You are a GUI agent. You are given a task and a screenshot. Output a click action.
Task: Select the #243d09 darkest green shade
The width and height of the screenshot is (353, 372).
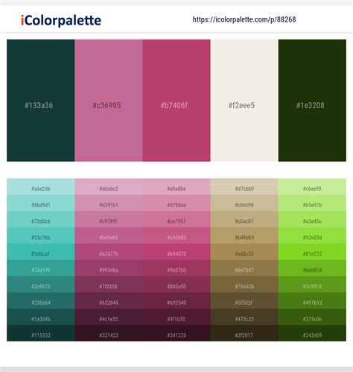click(312, 333)
